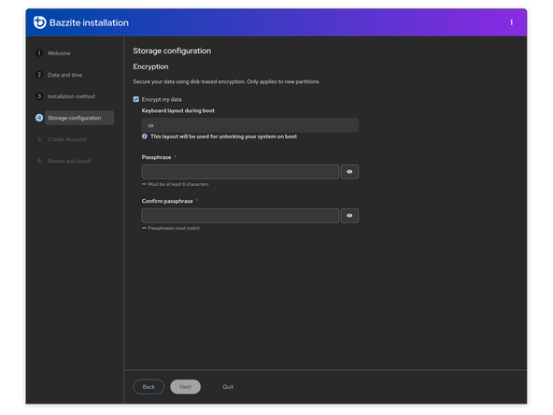Click the Back button
Screen dimensions: 553x415
[149, 387]
